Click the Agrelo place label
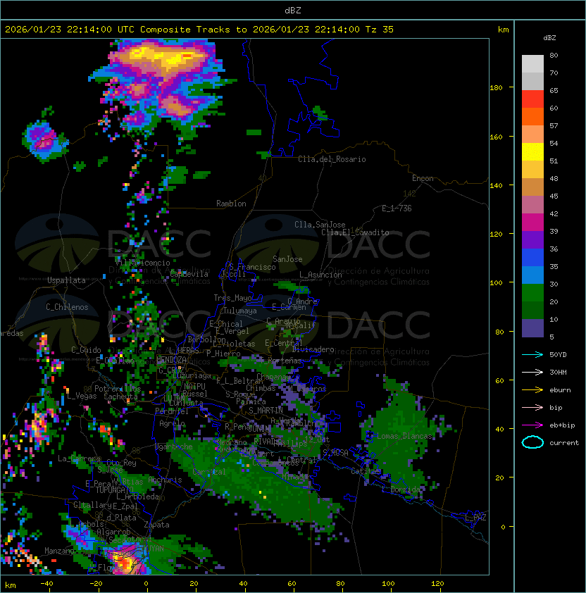 (172, 423)
